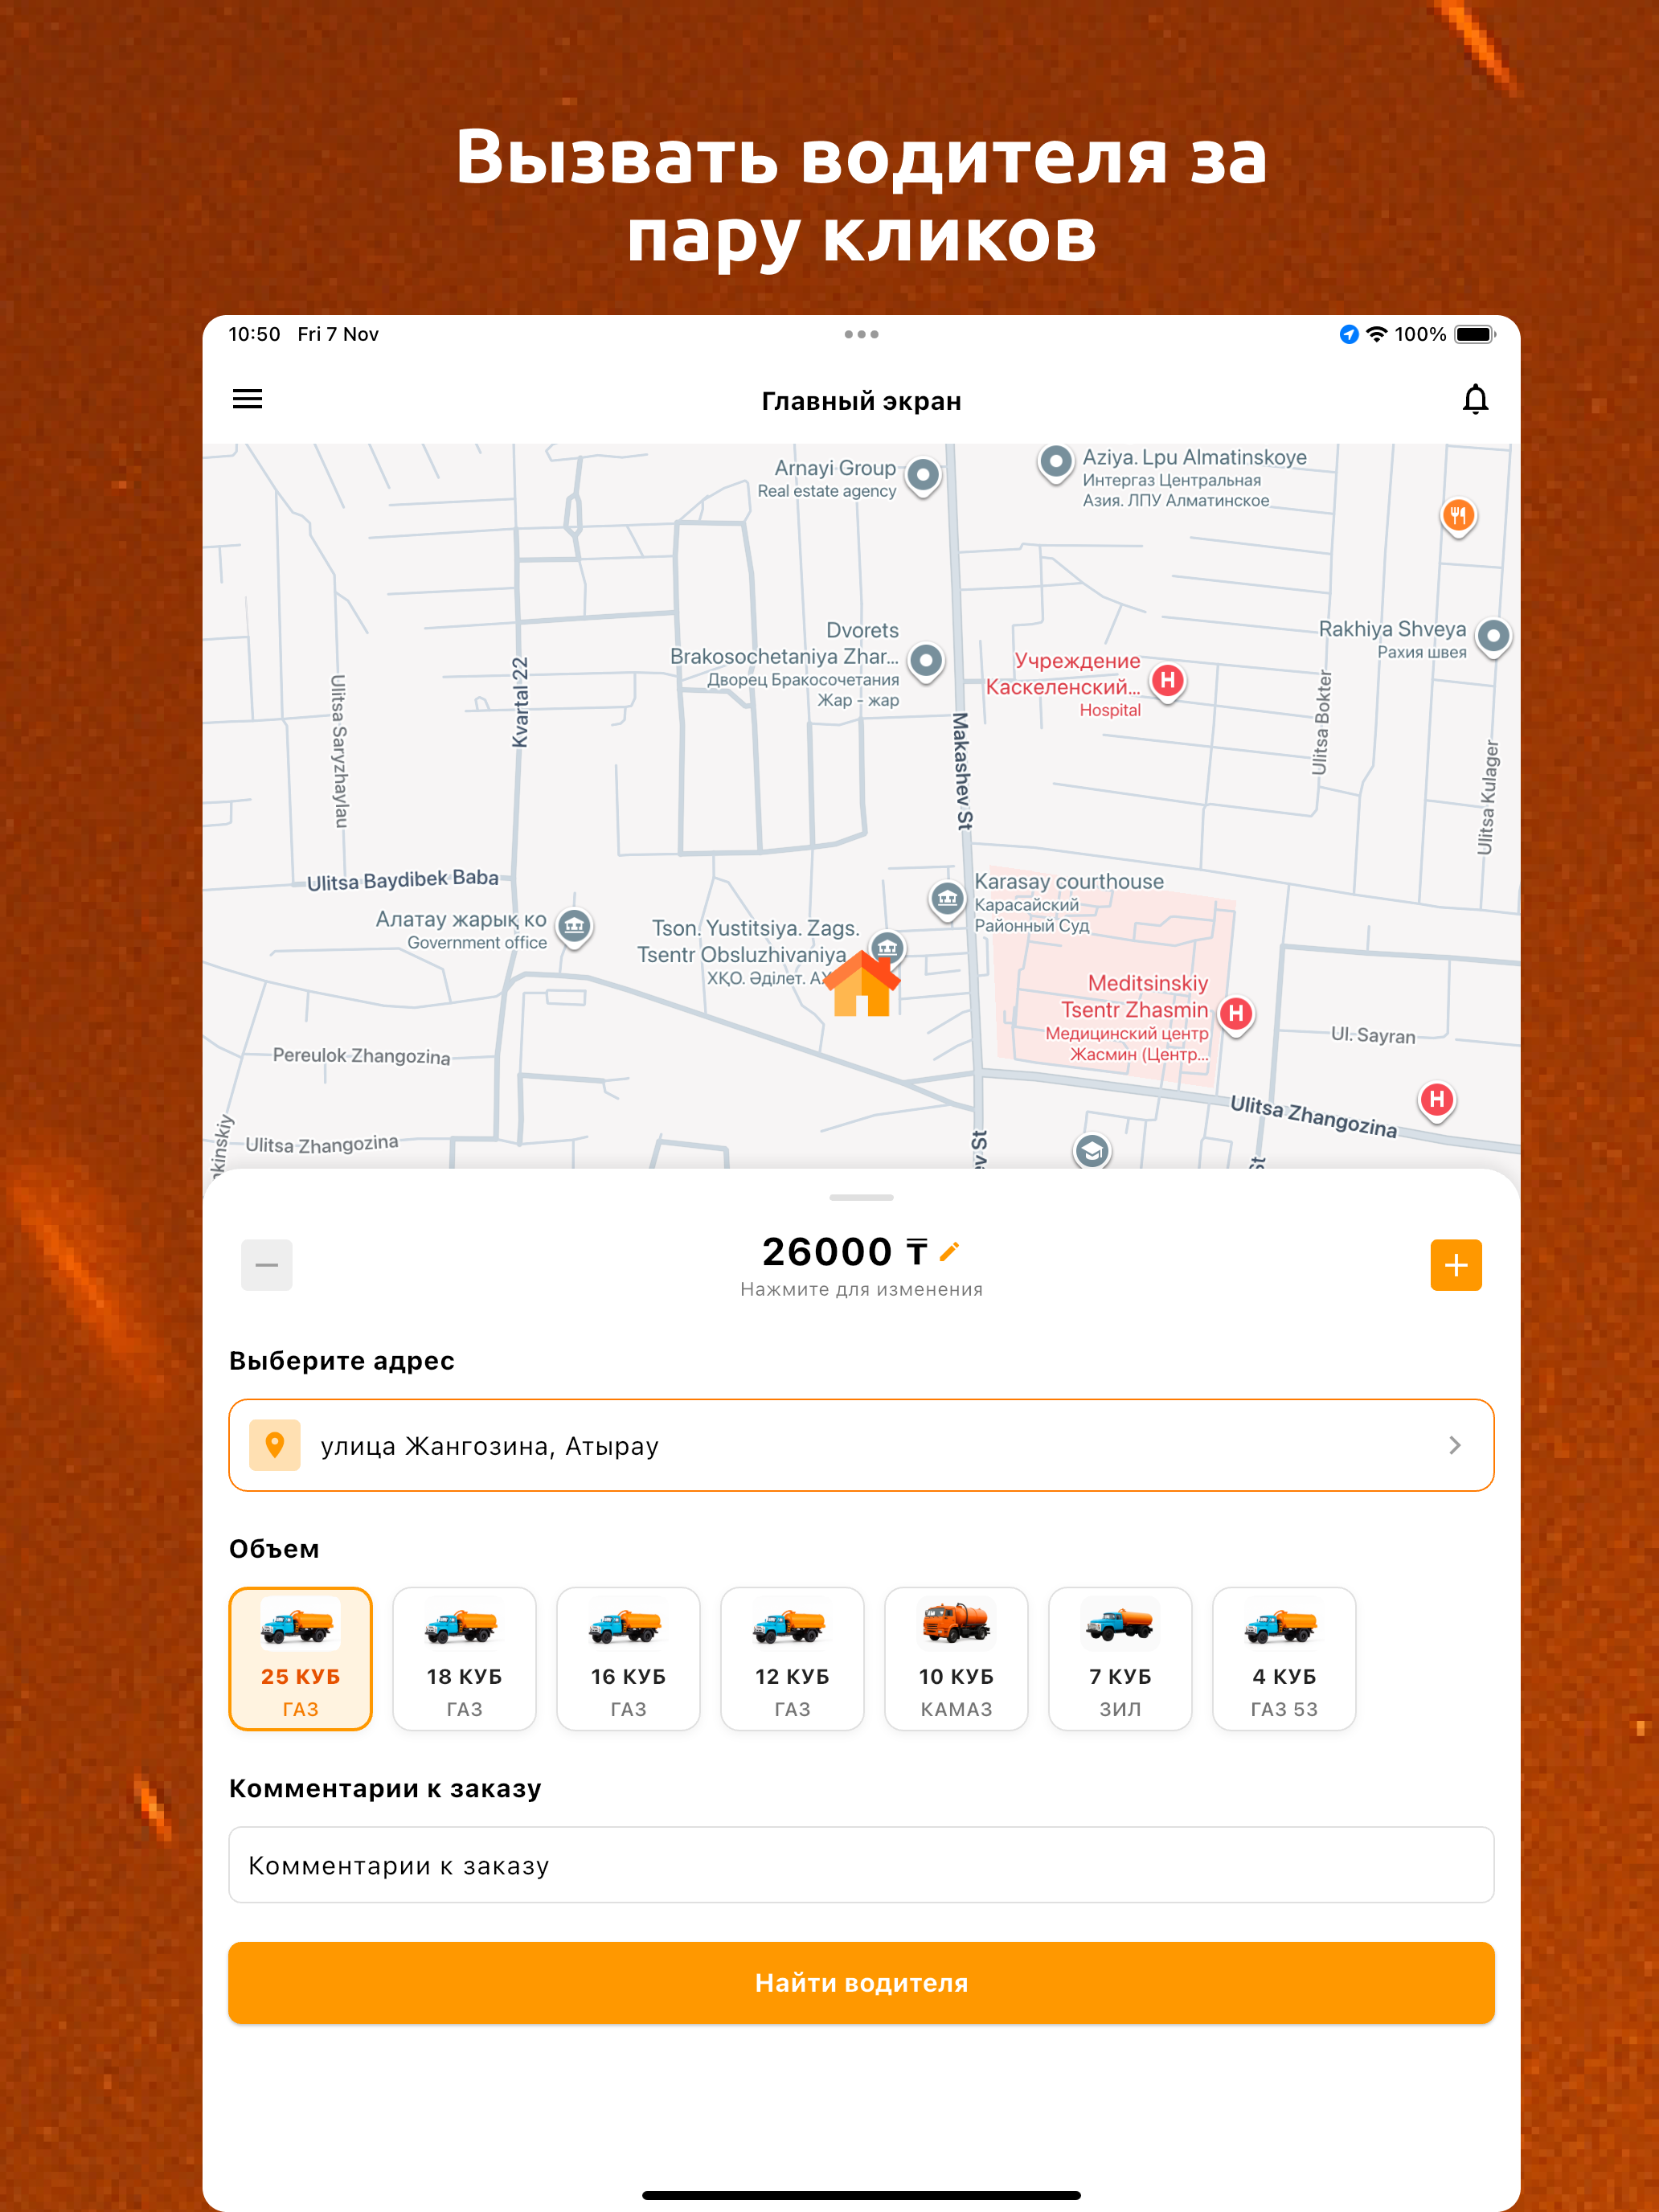1659x2212 pixels.
Task: Tap the Ul. Sayran street label
Action: point(1373,1035)
